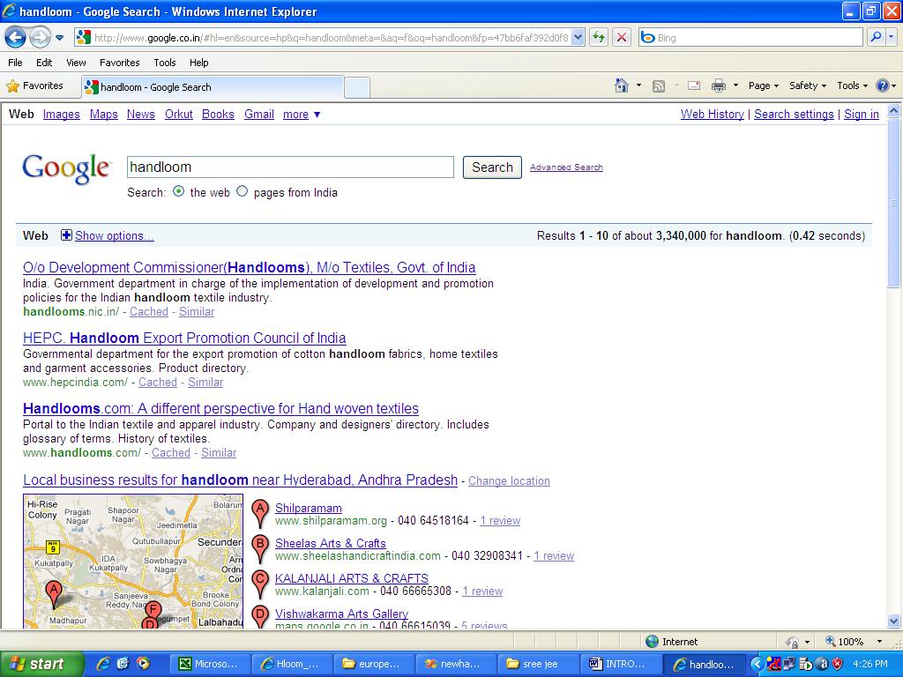
Task: Open the recent pages dropdown arrow
Action: 59,38
